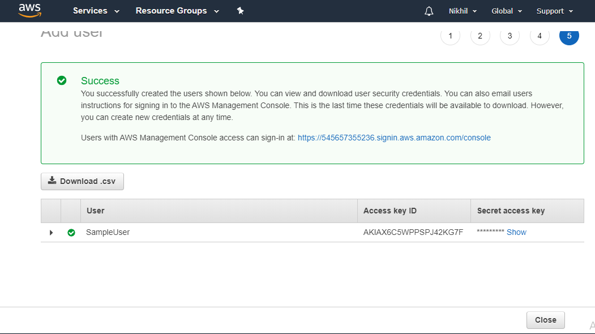Viewport: 595px width, 334px height.
Task: Click the Secret access key column header
Action: coord(527,211)
